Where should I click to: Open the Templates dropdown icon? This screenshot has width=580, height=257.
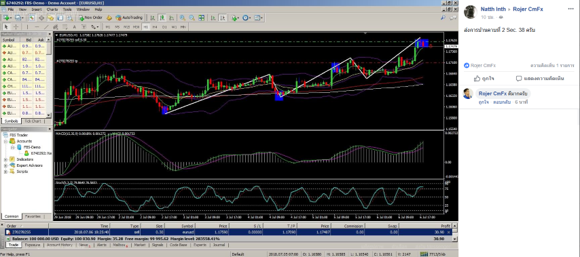coord(259,18)
